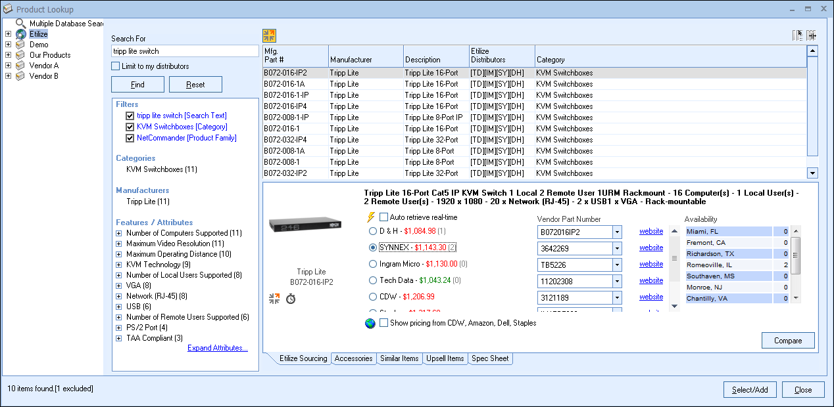
Task: Click the availability list scrollbar thumb
Action: coord(795,256)
